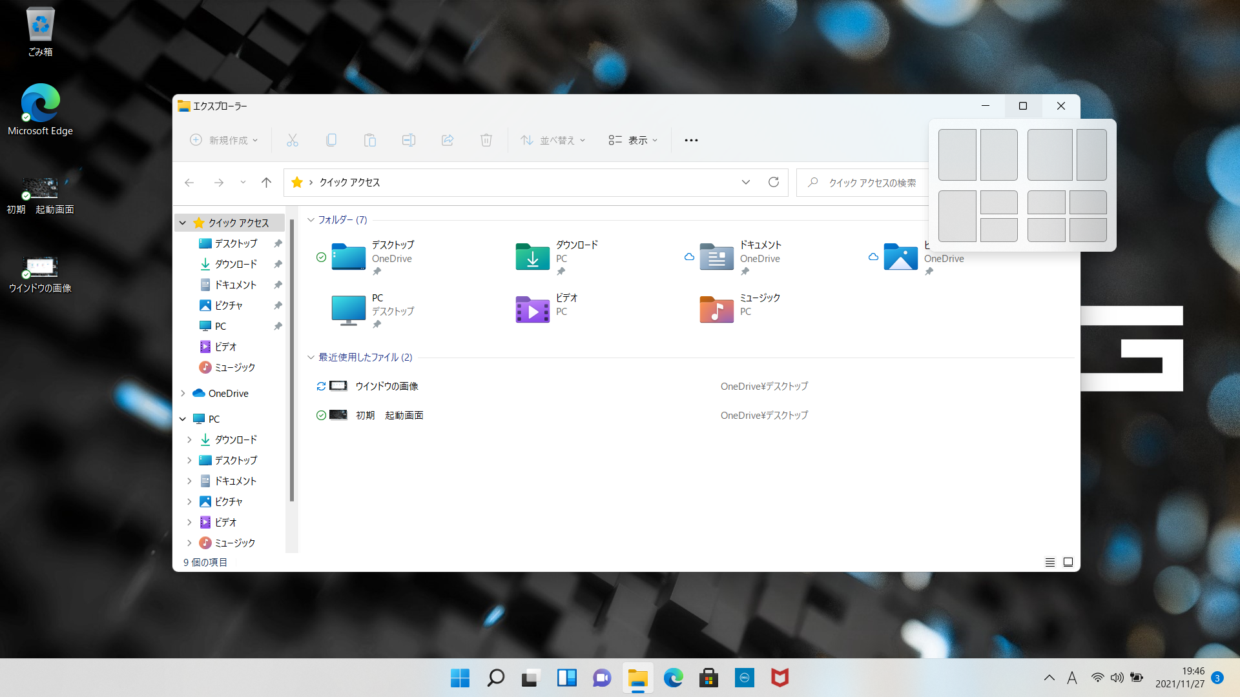The height and width of the screenshot is (697, 1240).
Task: Click クイック アクセス breadcrumb in address bar
Action: tap(349, 183)
